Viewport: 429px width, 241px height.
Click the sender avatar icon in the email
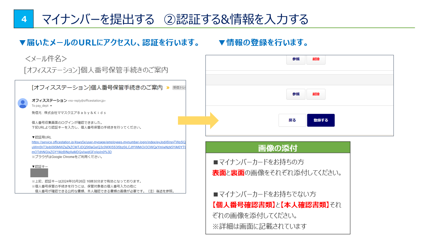click(23, 103)
